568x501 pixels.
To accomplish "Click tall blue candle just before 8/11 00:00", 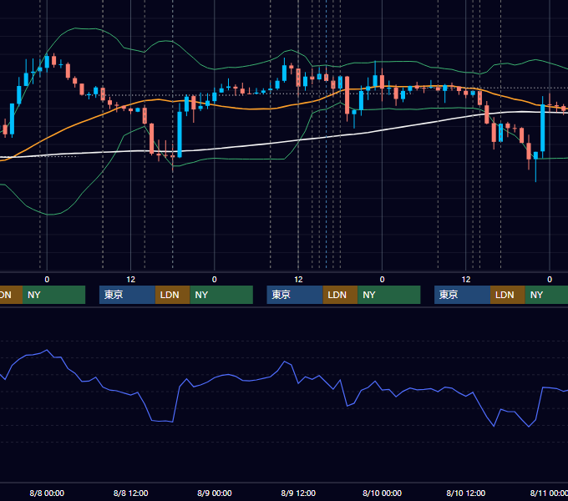I will (543, 128).
